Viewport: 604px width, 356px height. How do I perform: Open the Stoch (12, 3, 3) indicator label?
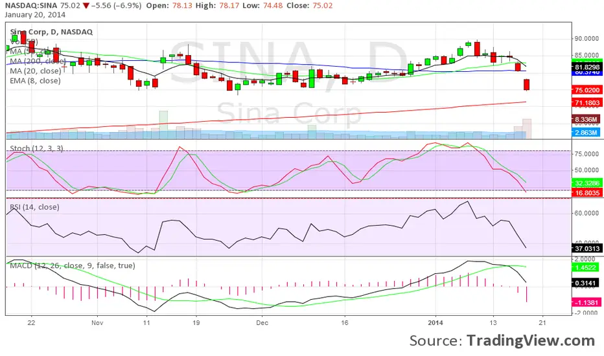point(36,148)
